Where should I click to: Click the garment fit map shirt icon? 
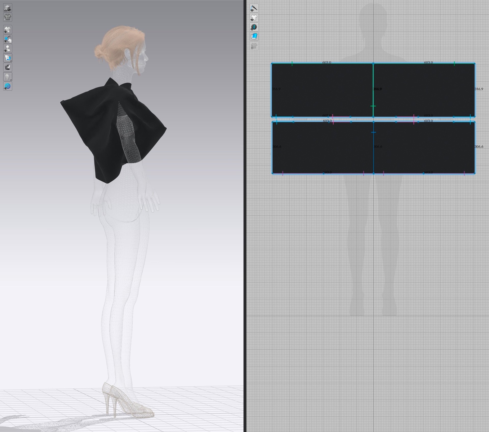point(7,17)
